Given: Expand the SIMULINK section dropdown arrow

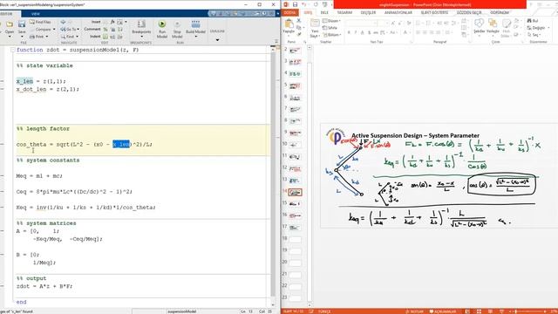Looking at the screenshot, I should 217,39.
